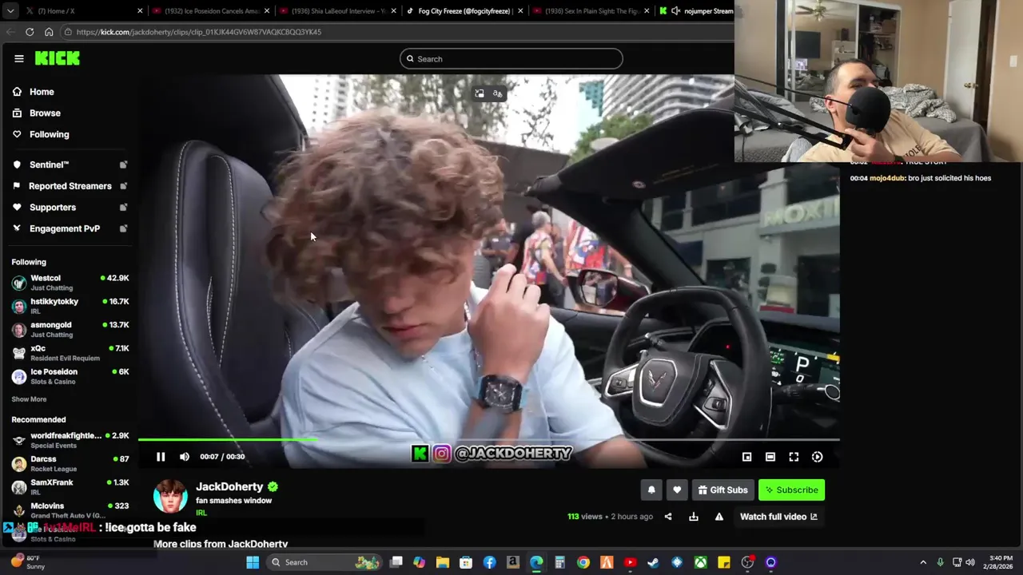Switch to Sex In Plain Sight tab

tap(592, 11)
